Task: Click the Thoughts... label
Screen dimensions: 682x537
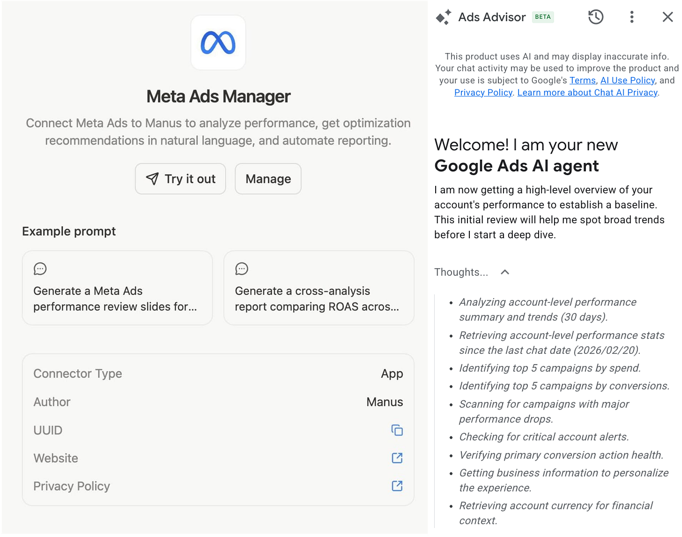Action: click(x=461, y=272)
